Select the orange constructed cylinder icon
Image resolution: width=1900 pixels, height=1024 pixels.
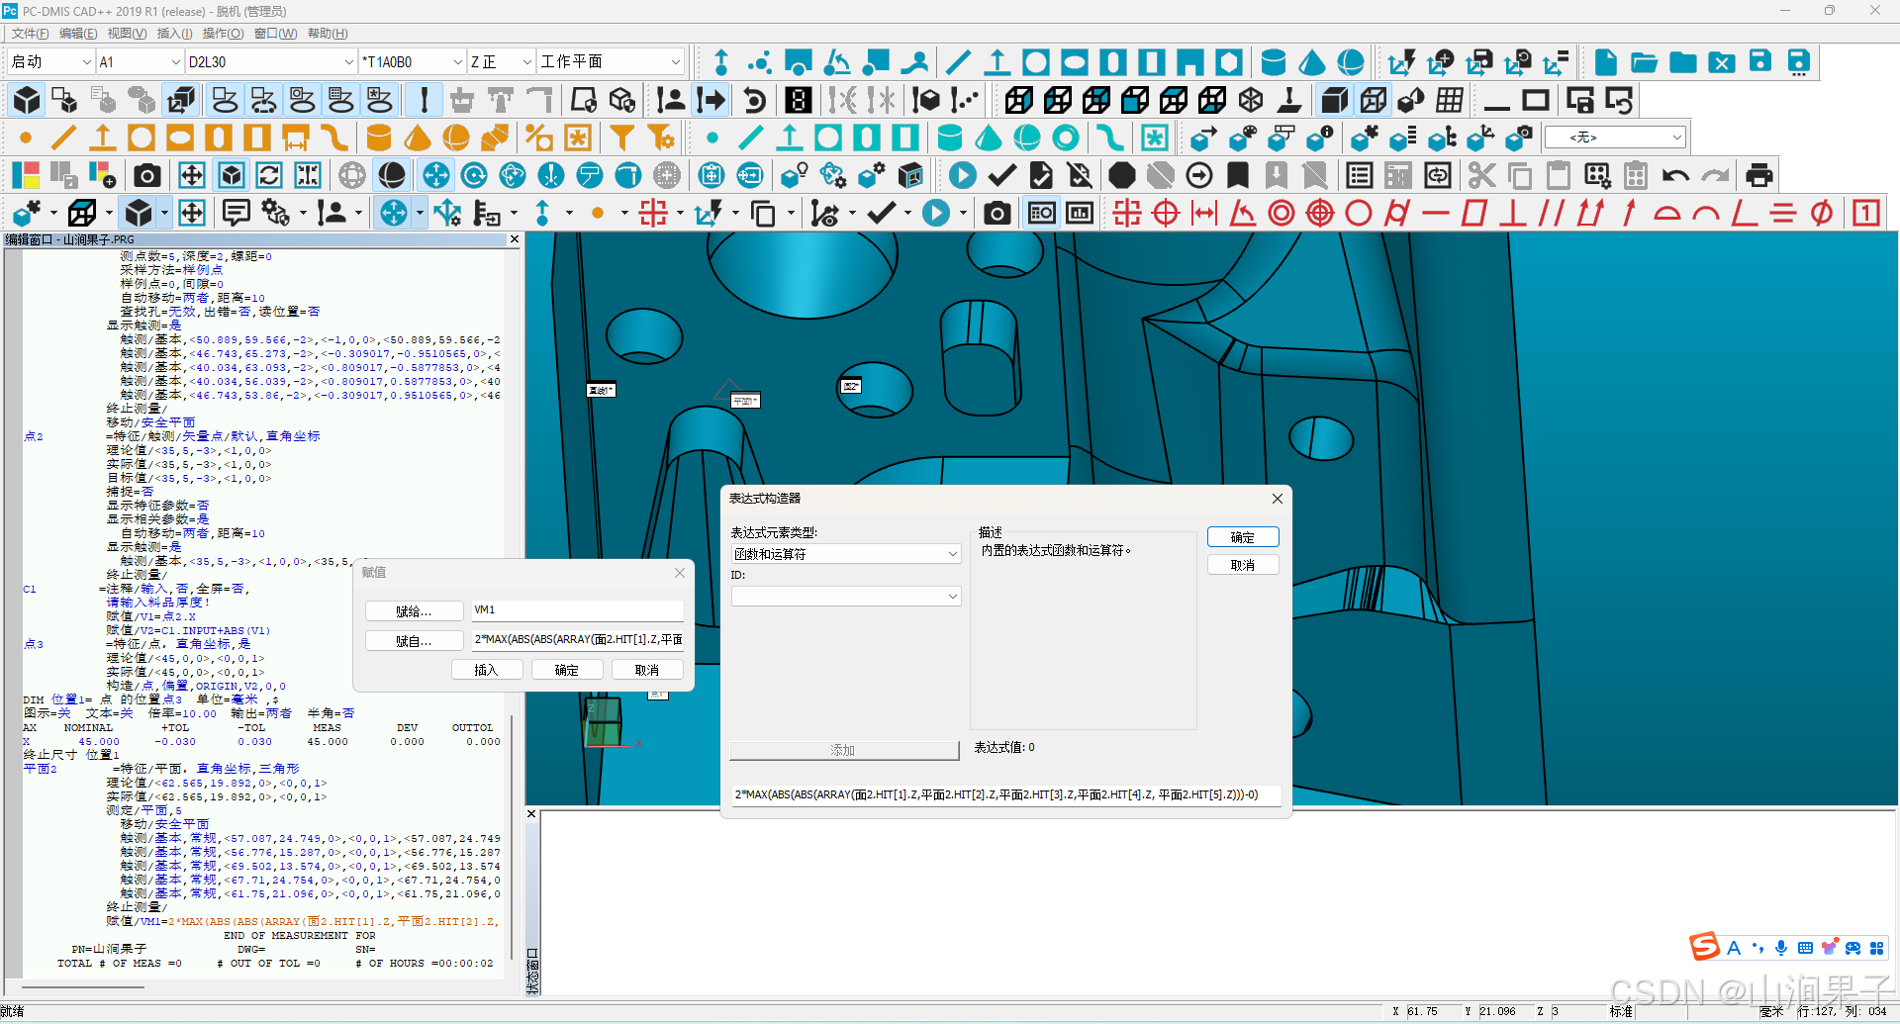(378, 138)
